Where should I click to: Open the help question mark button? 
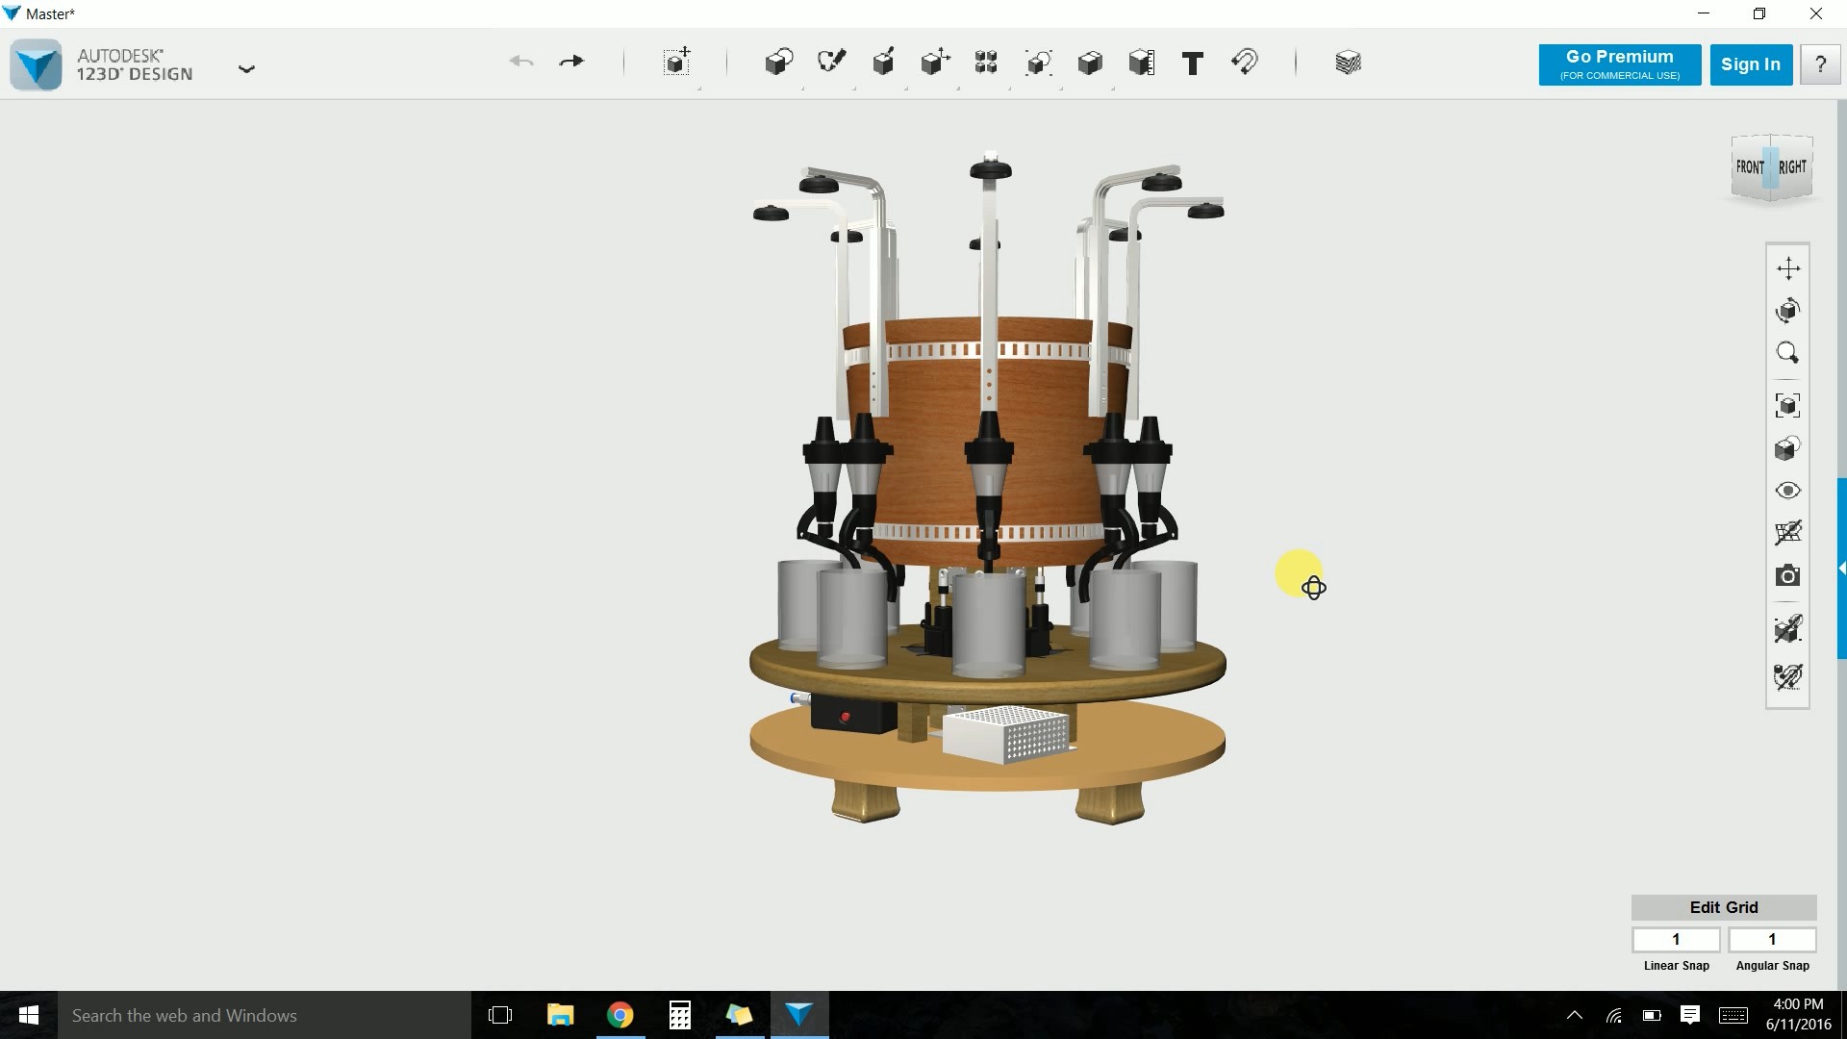(1820, 64)
